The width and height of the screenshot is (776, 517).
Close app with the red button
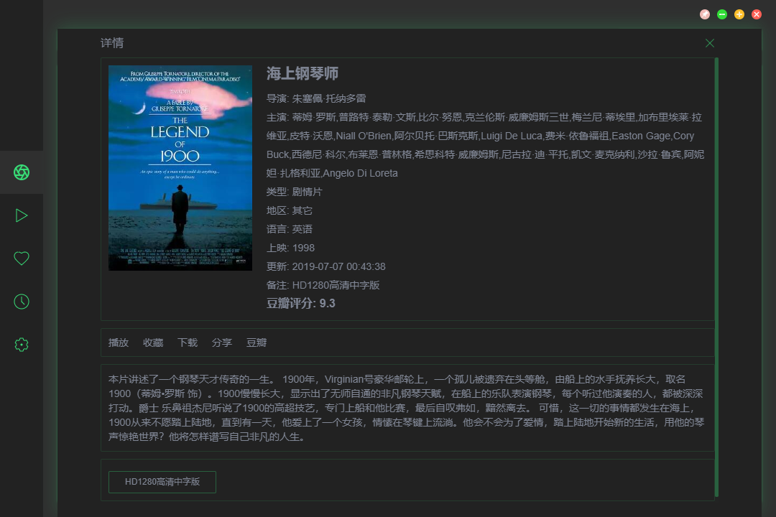pyautogui.click(x=757, y=14)
